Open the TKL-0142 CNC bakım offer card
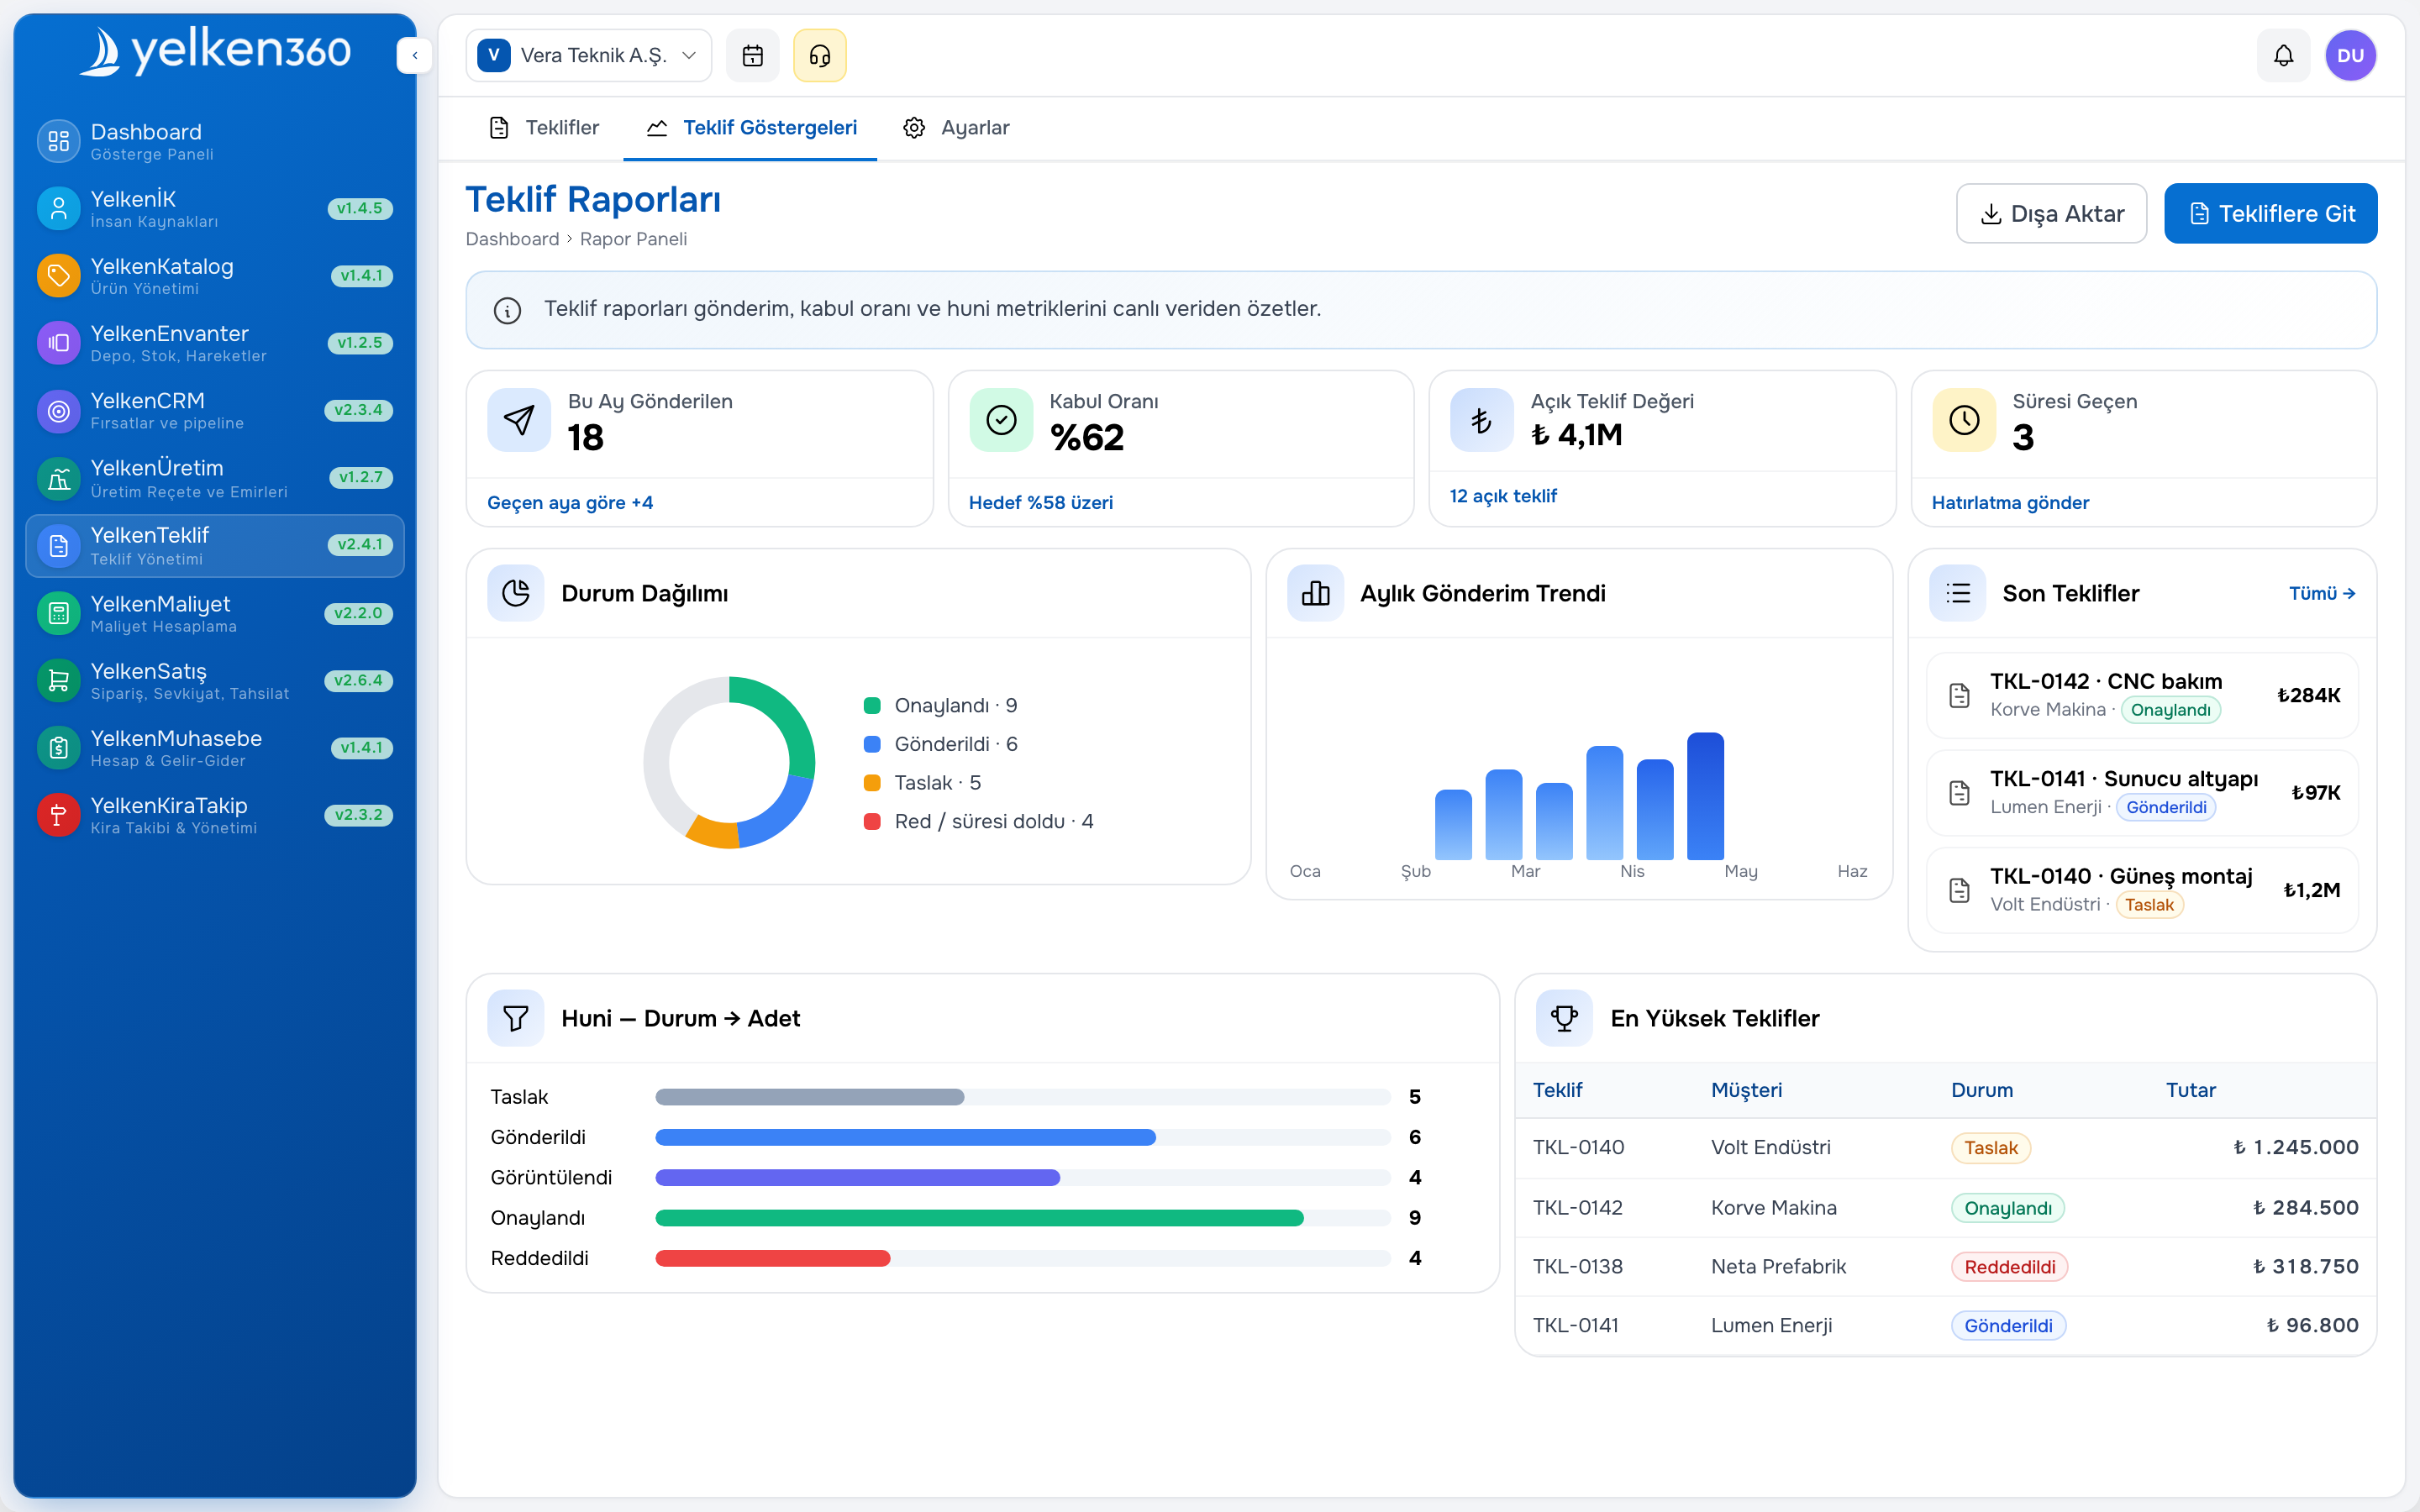The height and width of the screenshot is (1512, 2420). [2142, 695]
